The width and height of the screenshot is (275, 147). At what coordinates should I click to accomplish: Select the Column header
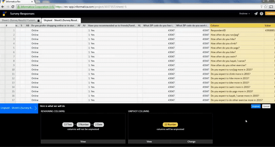[x=237, y=25]
